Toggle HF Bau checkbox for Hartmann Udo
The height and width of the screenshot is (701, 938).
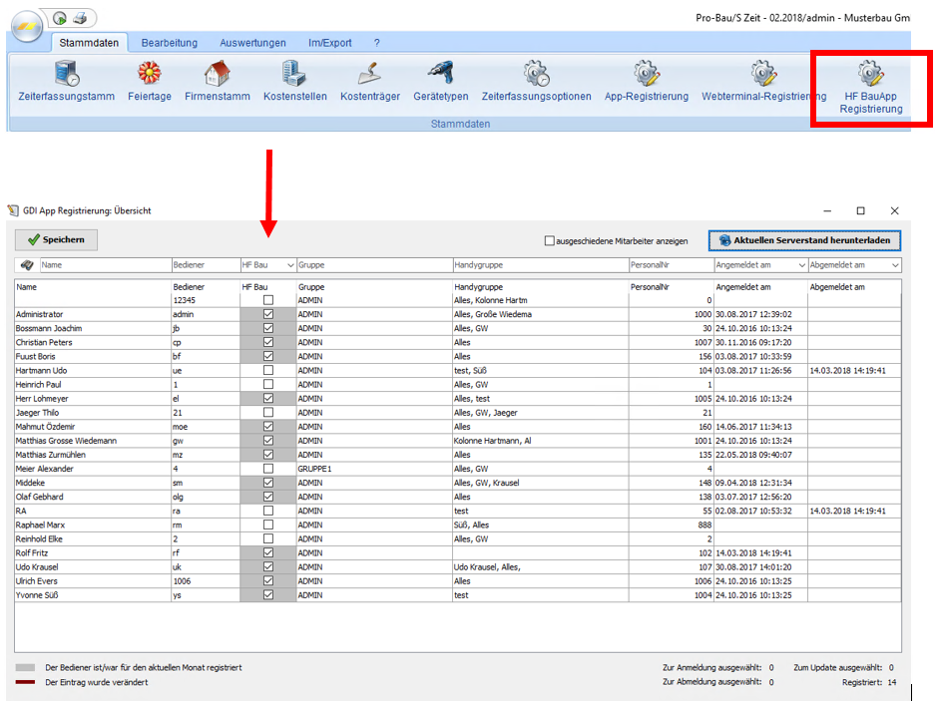267,370
